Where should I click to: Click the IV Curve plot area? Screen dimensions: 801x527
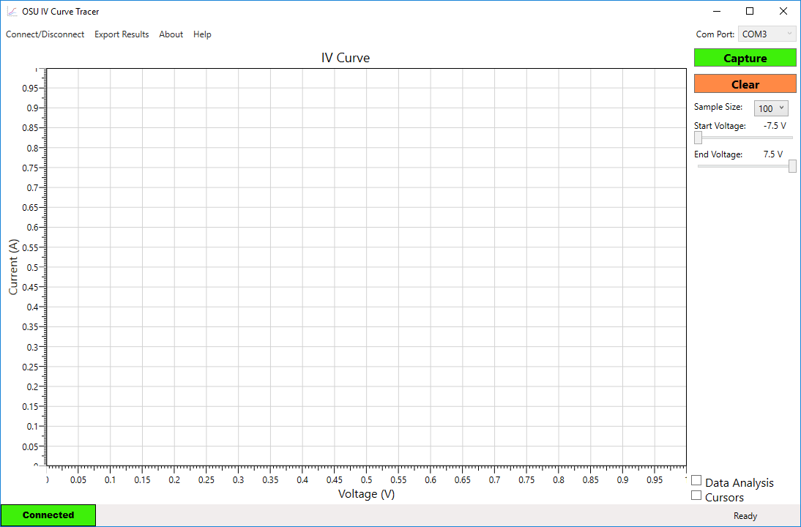[x=366, y=267]
